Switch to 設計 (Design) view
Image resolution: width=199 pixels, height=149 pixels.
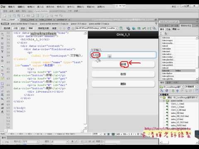pyautogui.click(x=23, y=28)
